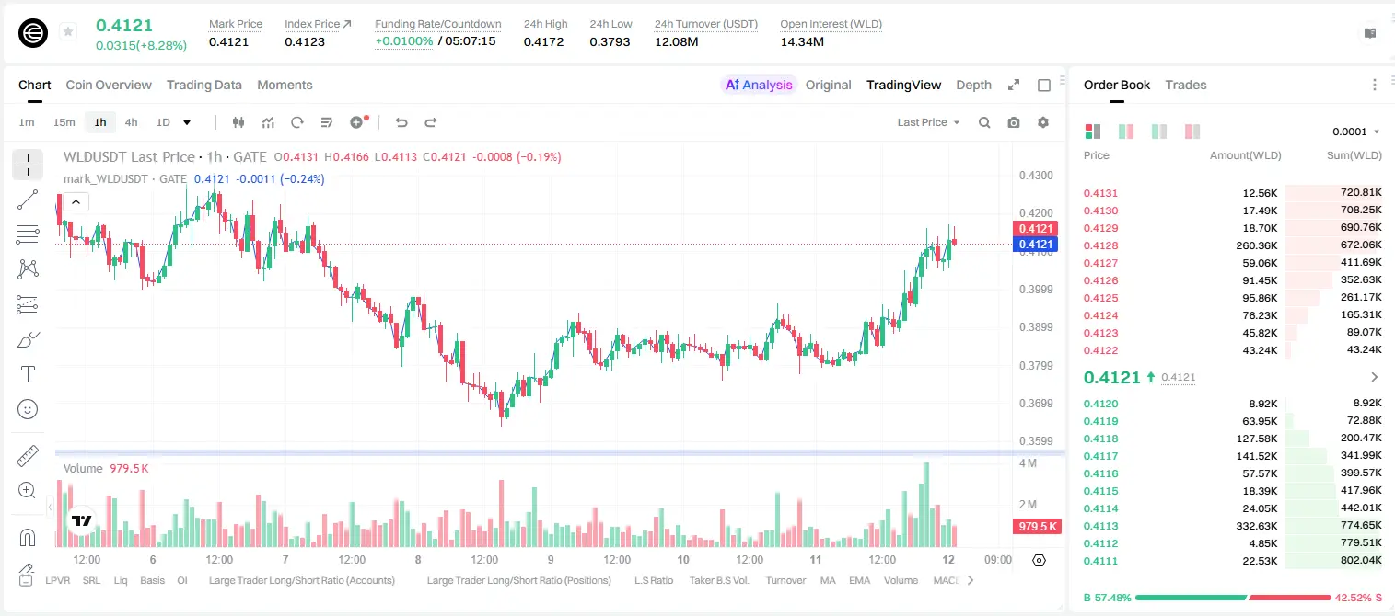This screenshot has width=1395, height=616.
Task: Expand more time intervals dropdown arrow
Action: point(187,122)
